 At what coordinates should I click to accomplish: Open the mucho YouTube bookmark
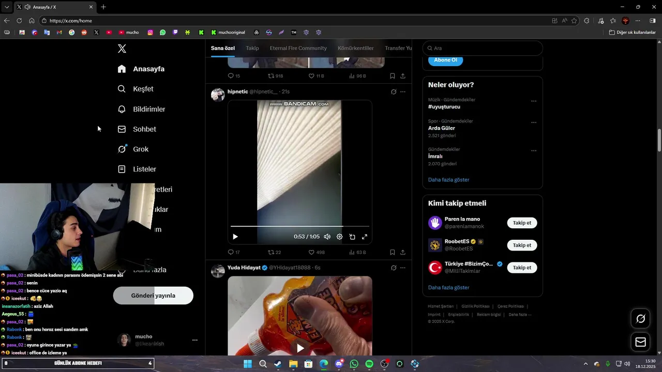coord(129,32)
